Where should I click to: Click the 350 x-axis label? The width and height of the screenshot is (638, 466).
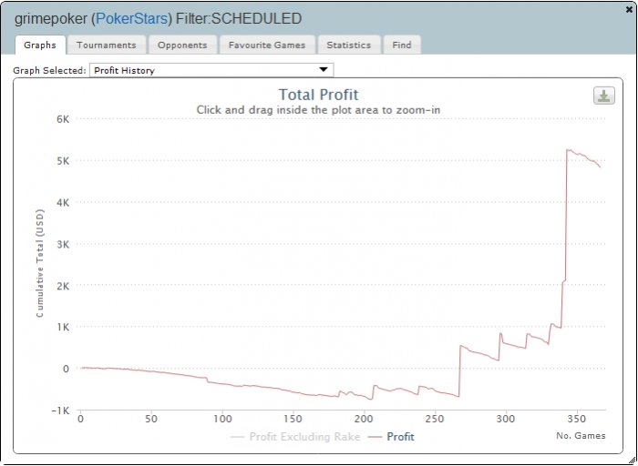pos(577,420)
